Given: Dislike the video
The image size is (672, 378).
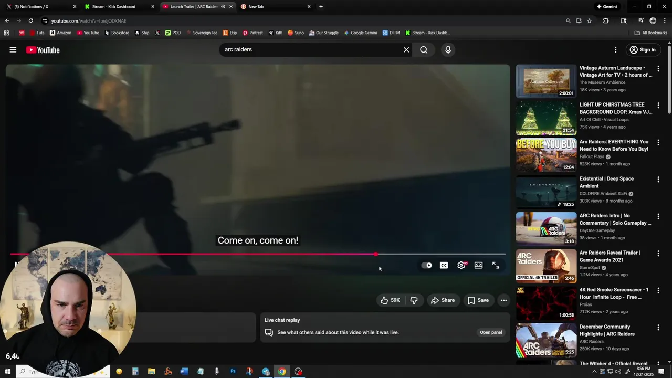Looking at the screenshot, I should [x=414, y=300].
